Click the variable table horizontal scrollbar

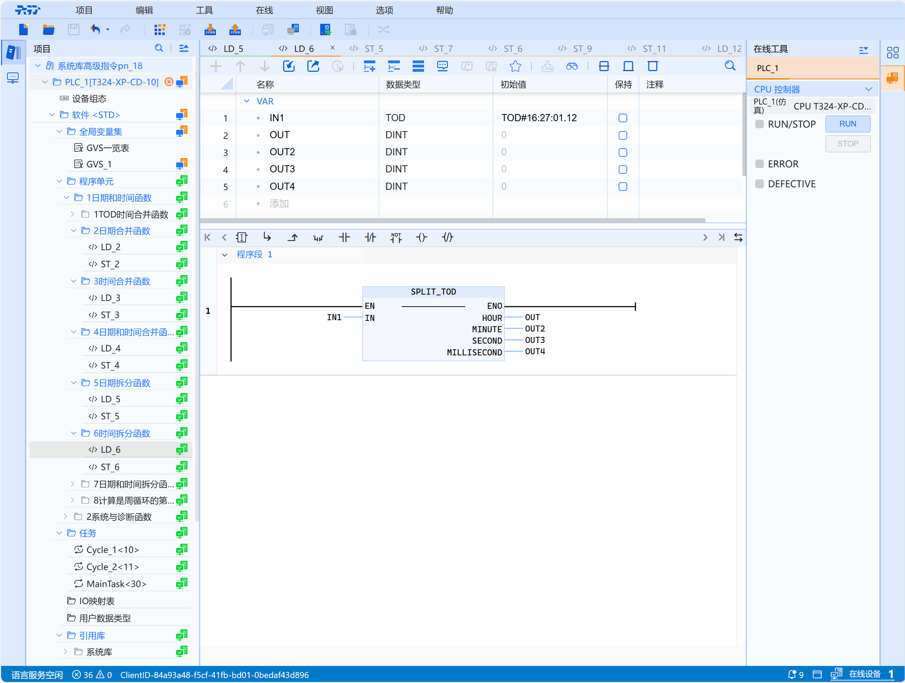(x=452, y=220)
